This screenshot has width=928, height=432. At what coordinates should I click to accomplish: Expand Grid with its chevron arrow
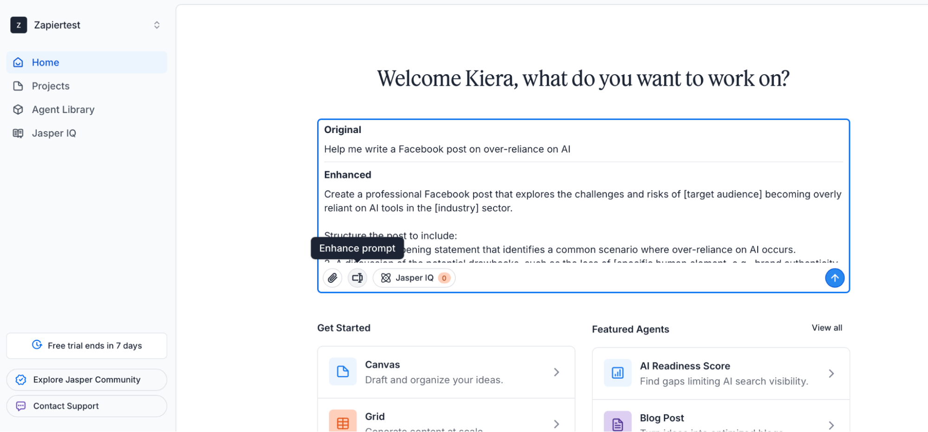coord(557,424)
